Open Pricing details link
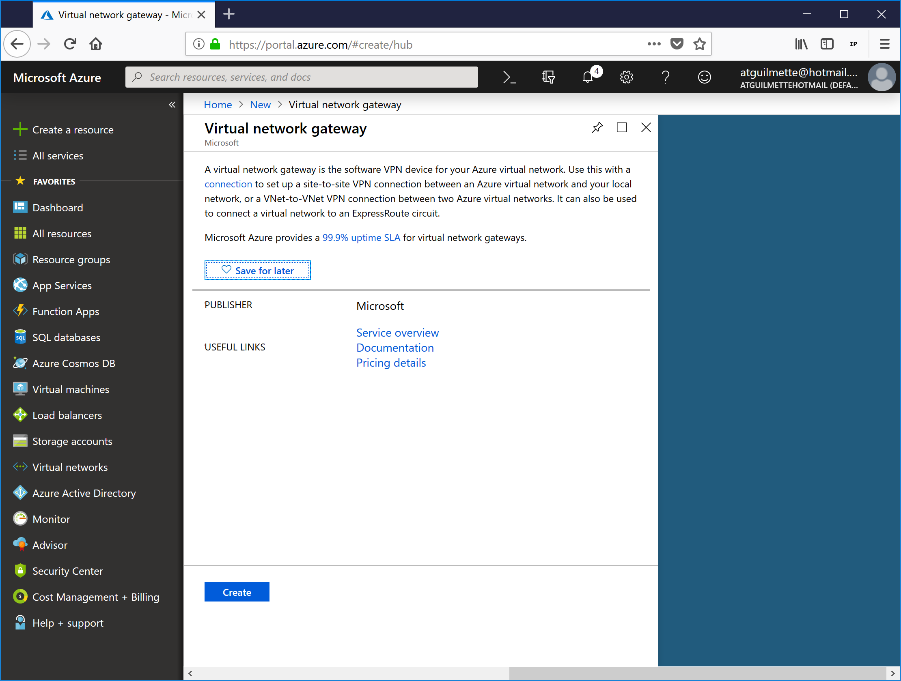 pos(391,363)
